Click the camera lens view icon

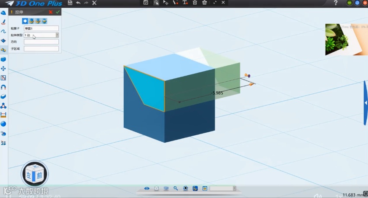pyautogui.click(x=186, y=188)
